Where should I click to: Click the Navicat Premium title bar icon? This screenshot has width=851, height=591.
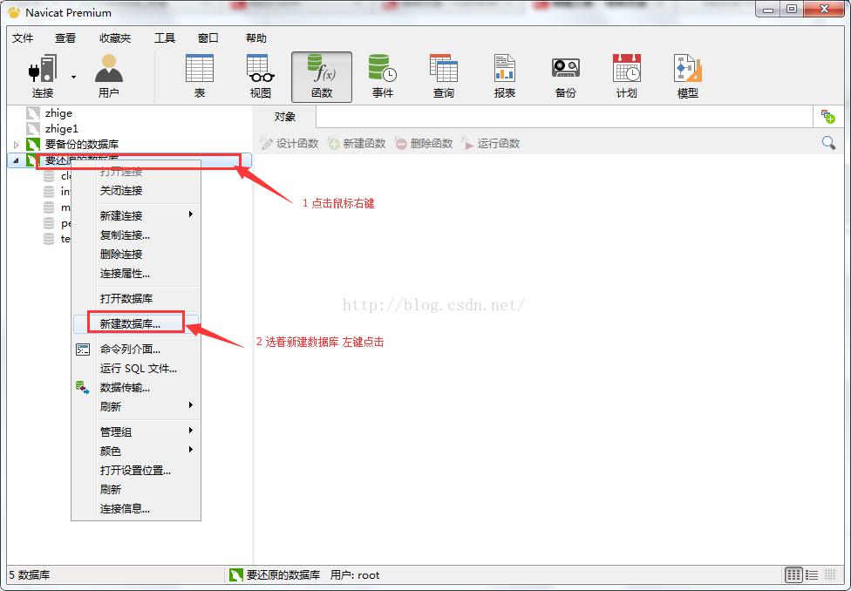click(14, 12)
